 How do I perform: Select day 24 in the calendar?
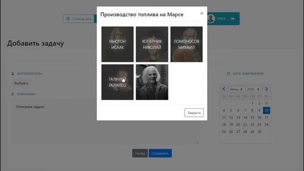tap(266, 124)
